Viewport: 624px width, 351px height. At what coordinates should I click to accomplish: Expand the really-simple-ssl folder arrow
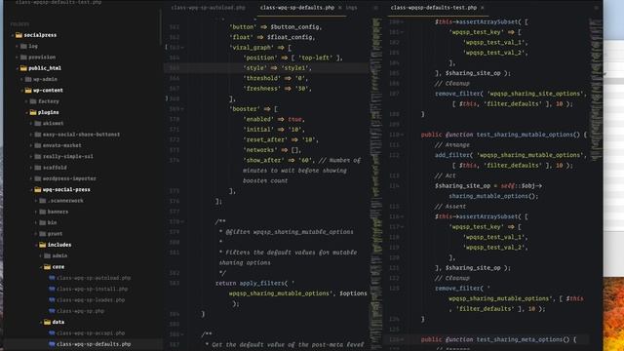[31, 157]
